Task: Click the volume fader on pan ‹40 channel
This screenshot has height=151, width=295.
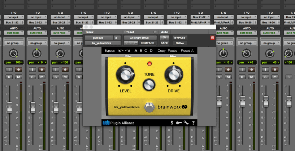Action: tap(243, 101)
